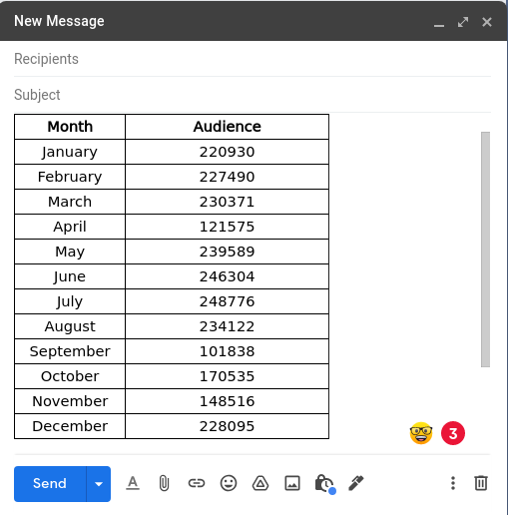Open more options three-dot menu
The width and height of the screenshot is (508, 515).
click(453, 483)
